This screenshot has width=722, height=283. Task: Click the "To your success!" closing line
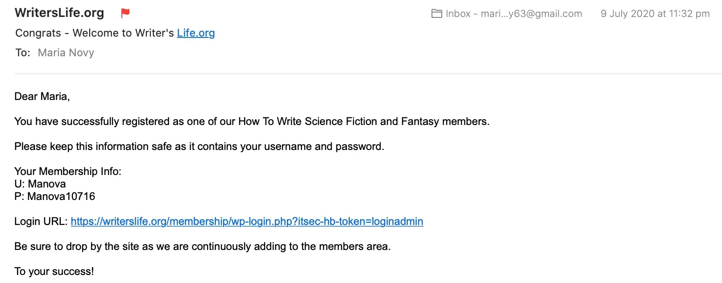coord(54,271)
